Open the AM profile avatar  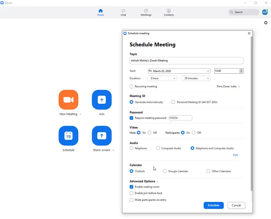coord(265,12)
